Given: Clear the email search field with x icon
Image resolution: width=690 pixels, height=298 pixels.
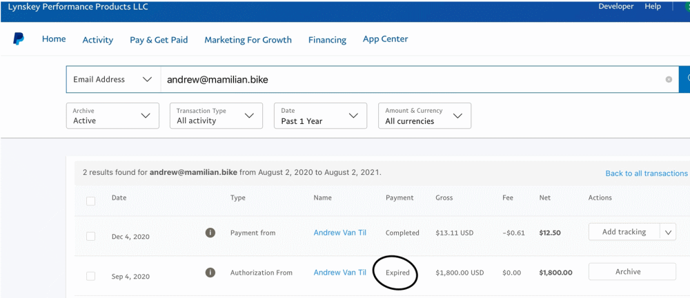Looking at the screenshot, I should click(669, 79).
